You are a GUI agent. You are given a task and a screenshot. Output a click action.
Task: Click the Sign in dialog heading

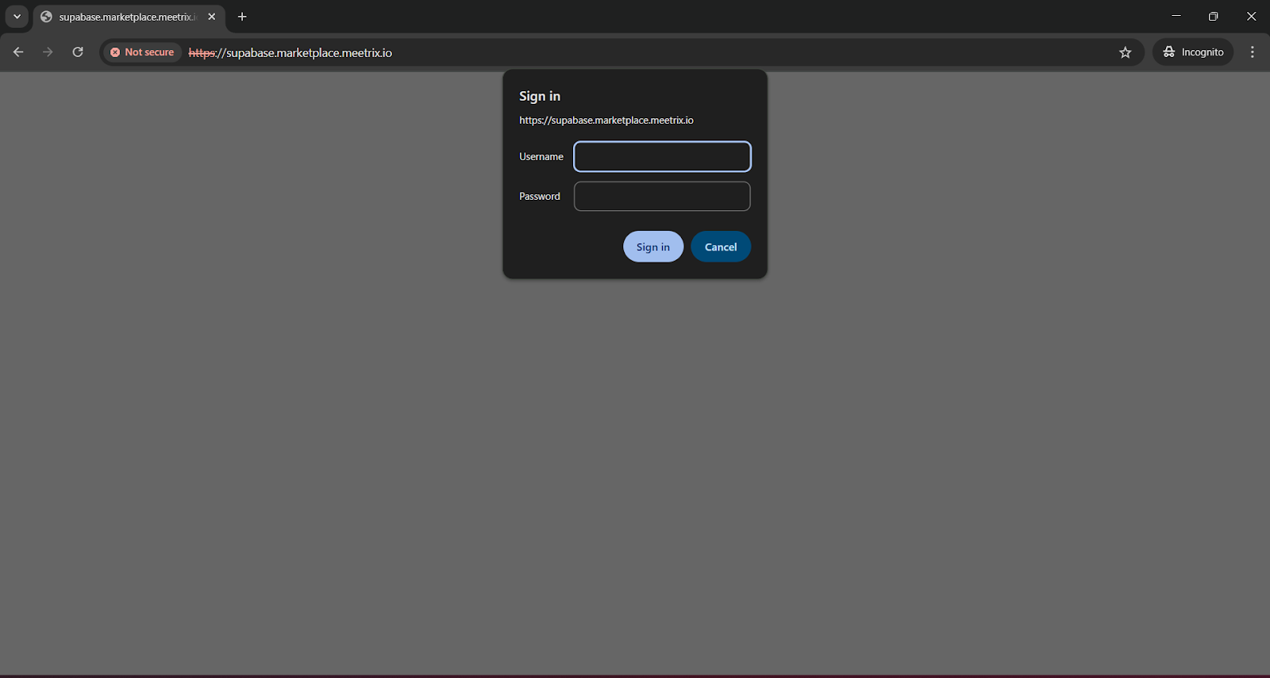click(x=540, y=96)
